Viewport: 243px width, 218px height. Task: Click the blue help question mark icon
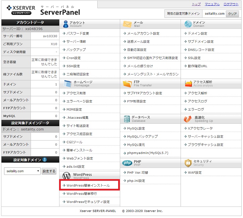pyautogui.click(x=45, y=159)
